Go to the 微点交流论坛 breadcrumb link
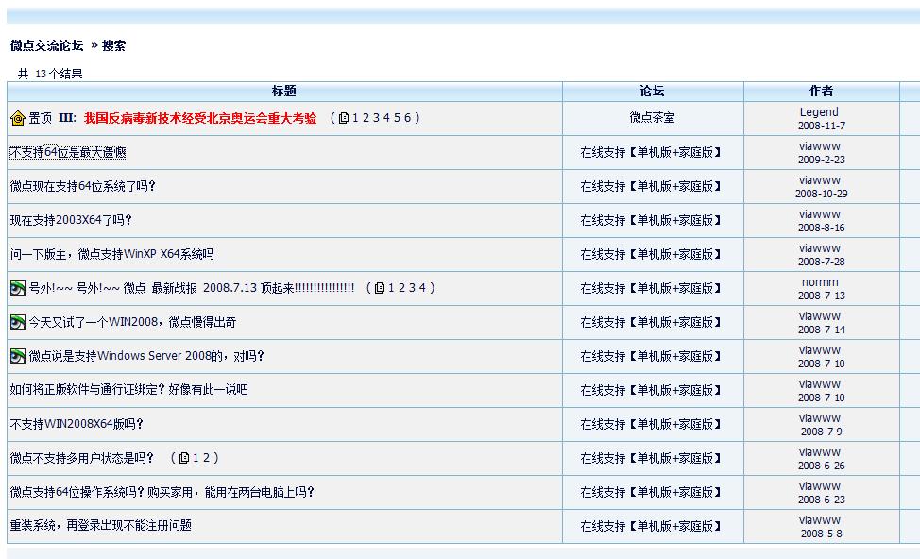The image size is (920, 559). (x=47, y=45)
